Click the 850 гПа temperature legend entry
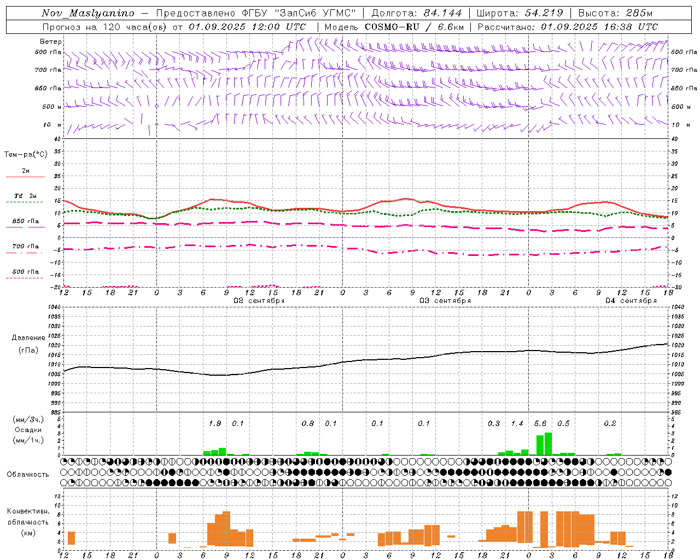This screenshot has height=560, width=700. [26, 221]
